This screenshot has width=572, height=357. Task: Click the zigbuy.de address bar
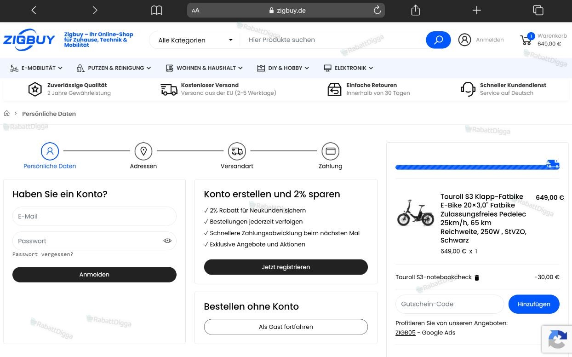tap(286, 10)
